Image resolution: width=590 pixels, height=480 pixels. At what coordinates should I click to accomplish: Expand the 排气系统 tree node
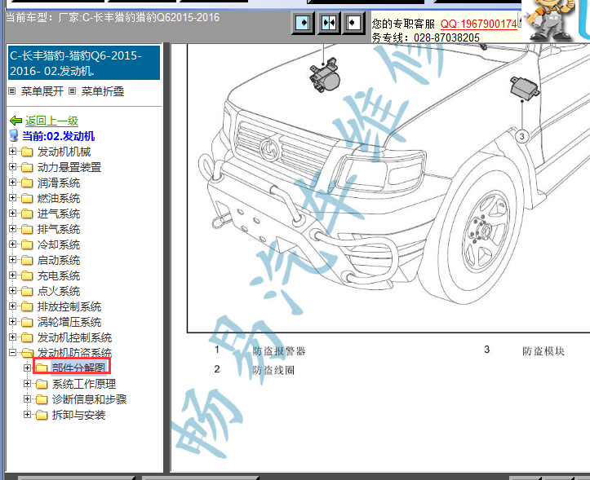[13, 228]
